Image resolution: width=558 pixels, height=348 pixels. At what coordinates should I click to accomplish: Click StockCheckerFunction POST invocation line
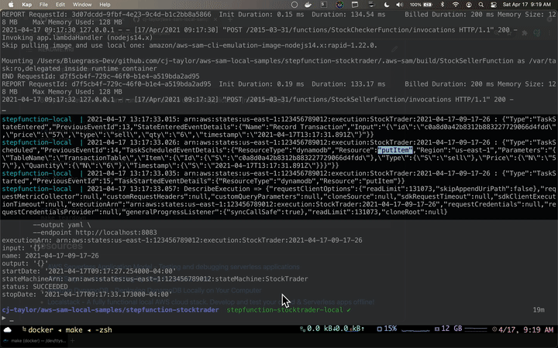(x=260, y=30)
